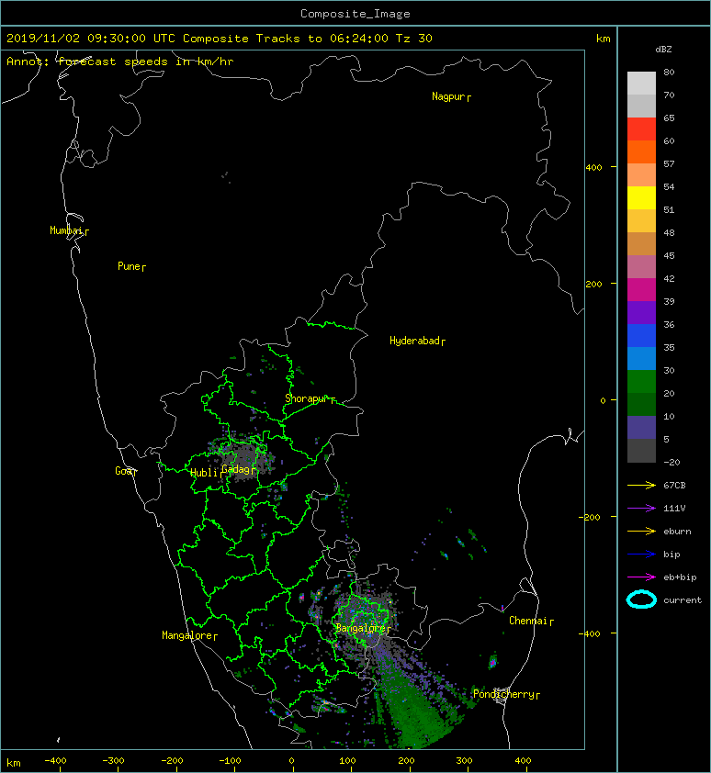Select the royal blue color bar swatch
The width and height of the screenshot is (711, 773).
click(641, 335)
